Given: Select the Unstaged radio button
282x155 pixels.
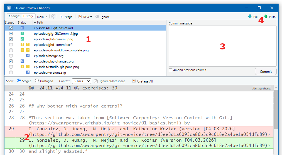Looking at the screenshot, I should point(37,81).
